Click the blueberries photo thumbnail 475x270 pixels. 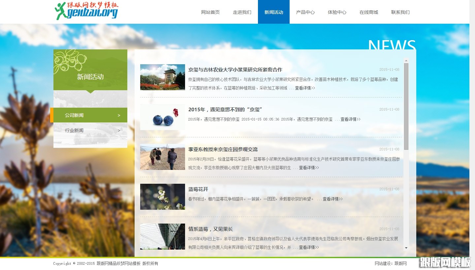(162, 117)
